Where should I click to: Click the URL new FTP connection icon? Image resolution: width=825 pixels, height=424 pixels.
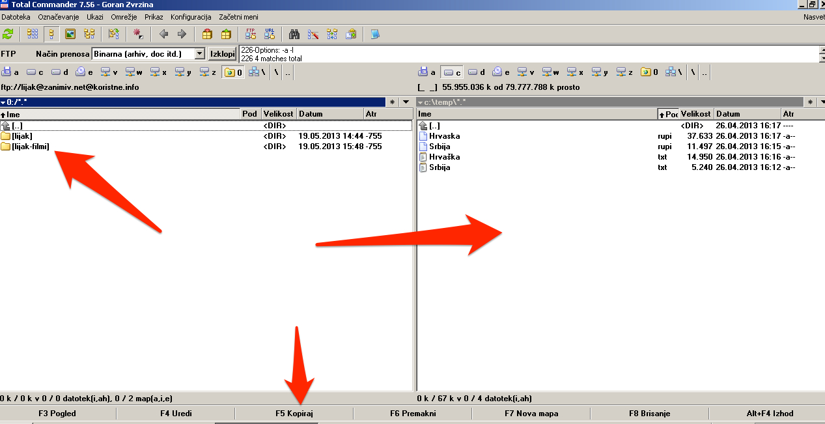click(x=270, y=34)
